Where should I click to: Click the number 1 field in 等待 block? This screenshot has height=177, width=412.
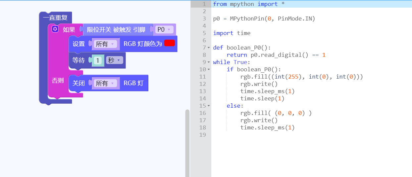tap(97, 60)
